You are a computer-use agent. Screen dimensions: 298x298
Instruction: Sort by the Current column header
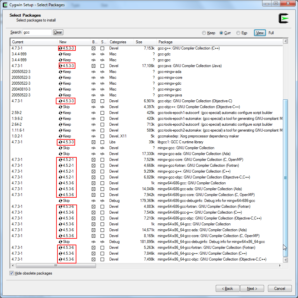point(34,42)
